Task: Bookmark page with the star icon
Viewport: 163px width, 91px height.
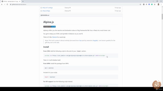Action: coord(140,5)
